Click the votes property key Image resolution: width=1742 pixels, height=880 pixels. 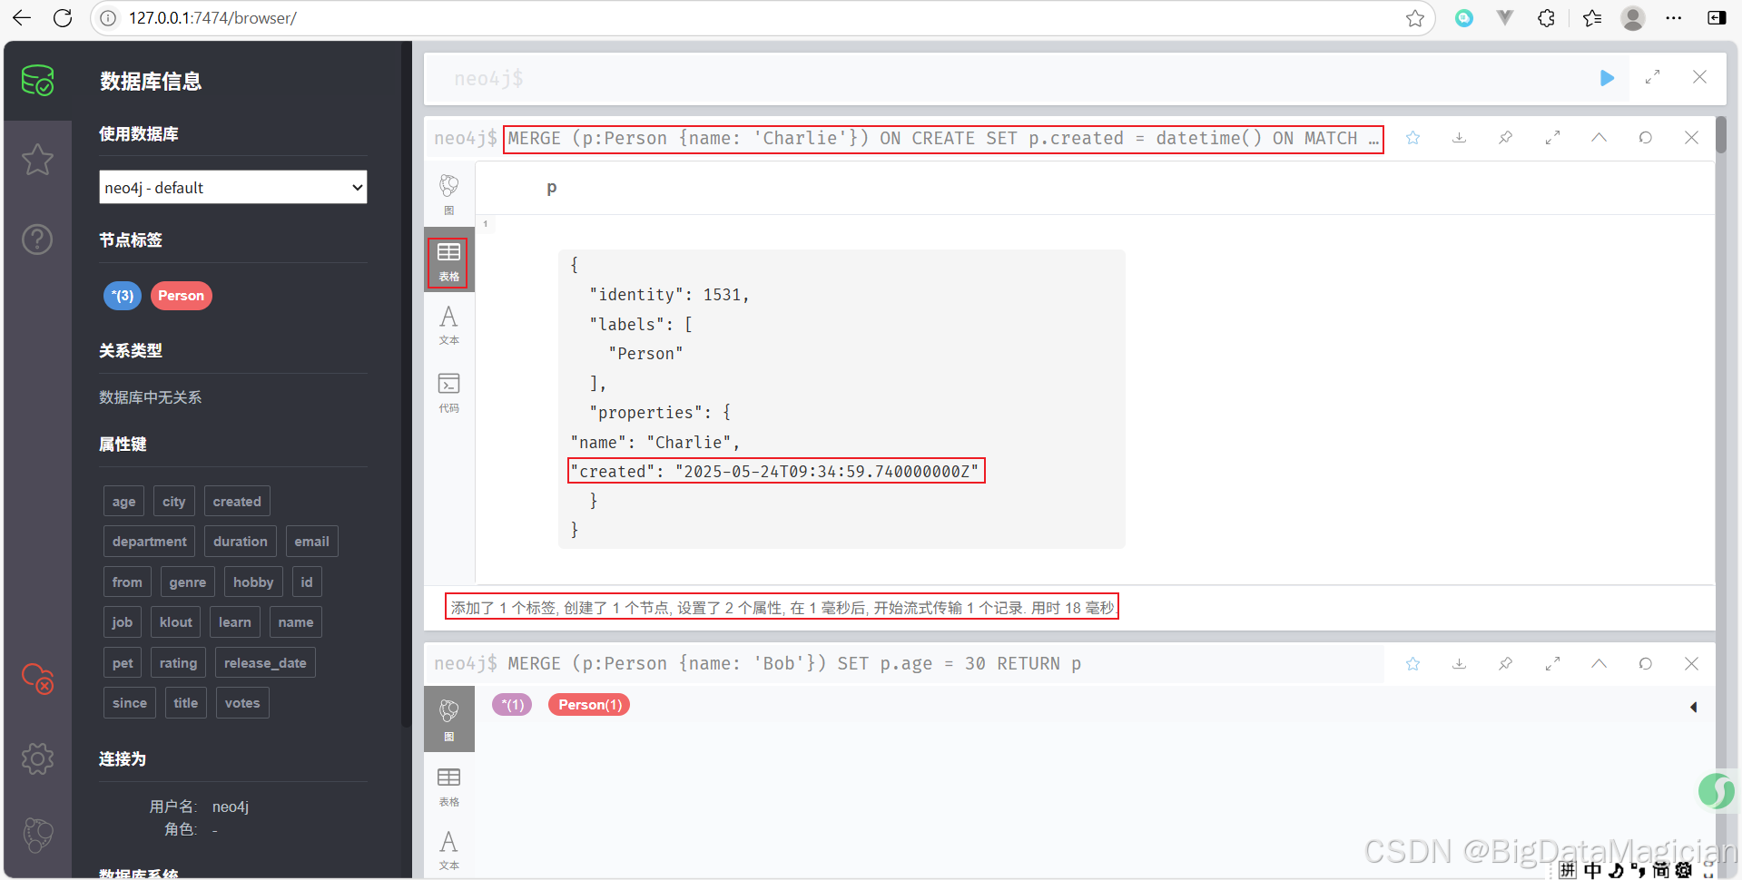tap(242, 703)
